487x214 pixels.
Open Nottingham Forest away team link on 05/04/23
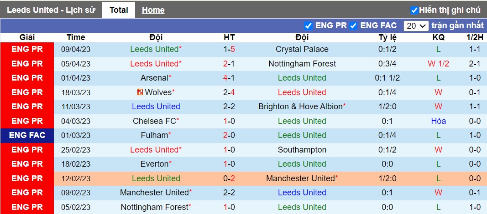pos(302,64)
